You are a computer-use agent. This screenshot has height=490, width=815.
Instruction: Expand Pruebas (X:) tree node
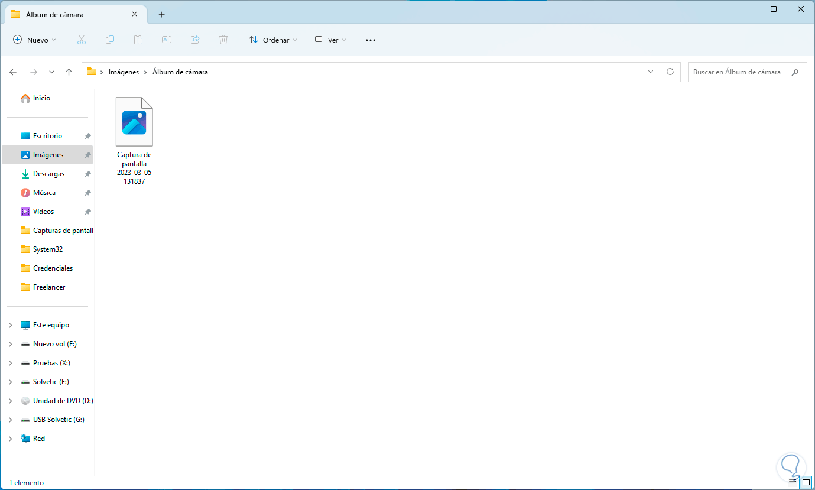pos(11,363)
